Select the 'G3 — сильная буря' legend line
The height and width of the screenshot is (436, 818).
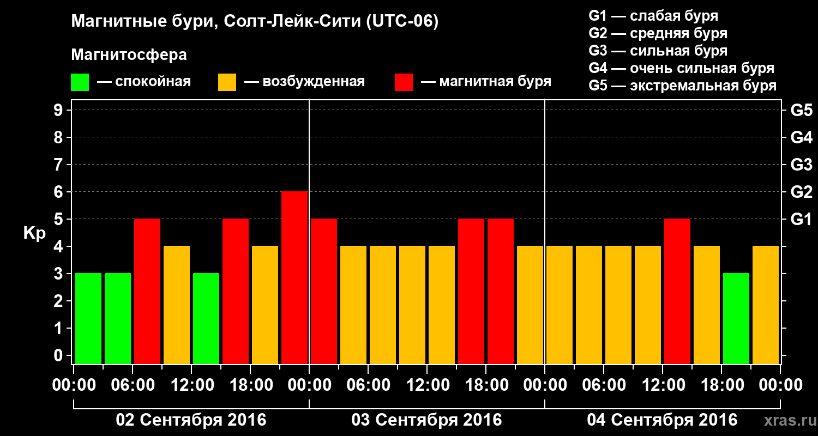click(x=658, y=51)
